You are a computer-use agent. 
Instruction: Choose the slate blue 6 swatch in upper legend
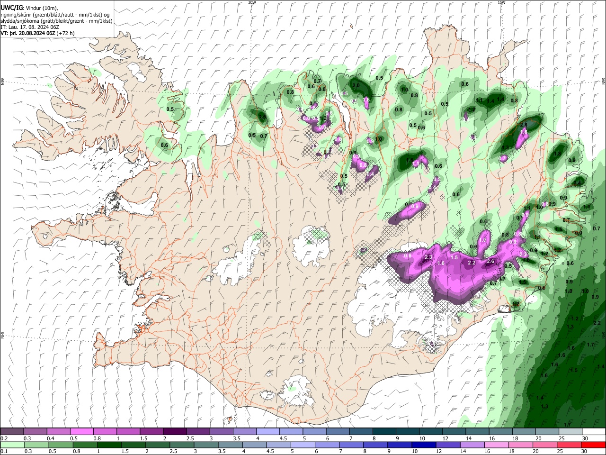click(x=337, y=432)
